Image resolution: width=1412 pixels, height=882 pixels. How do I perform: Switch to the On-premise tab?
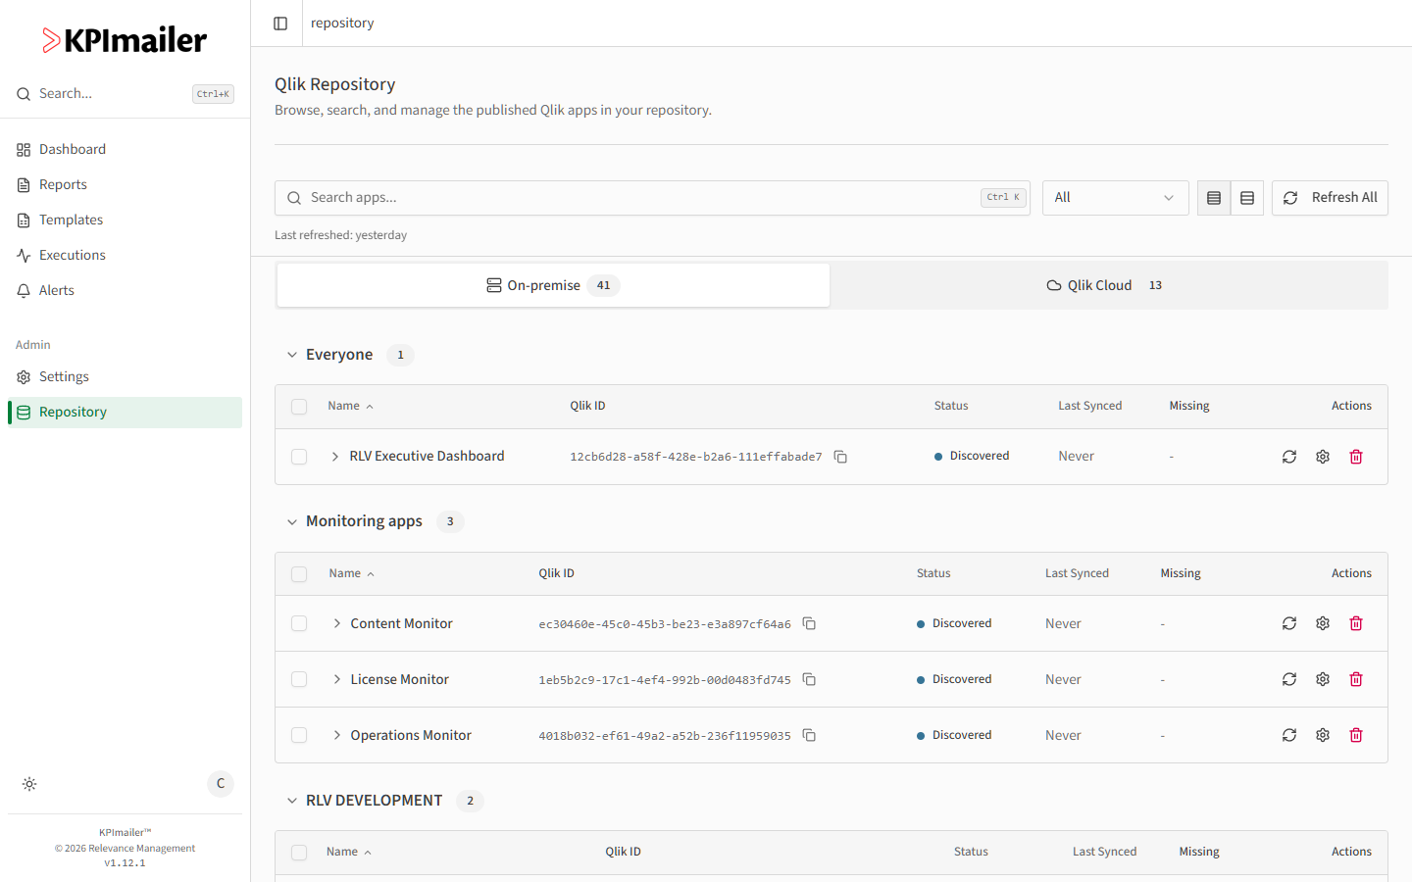click(x=553, y=285)
